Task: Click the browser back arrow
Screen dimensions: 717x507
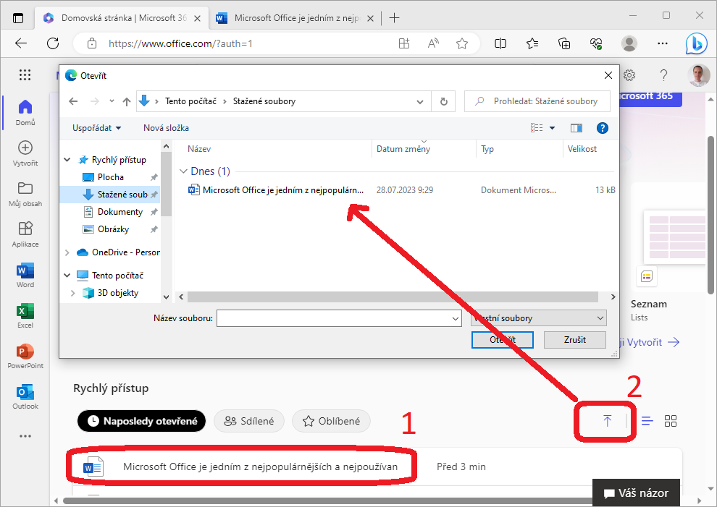Action: (x=21, y=43)
